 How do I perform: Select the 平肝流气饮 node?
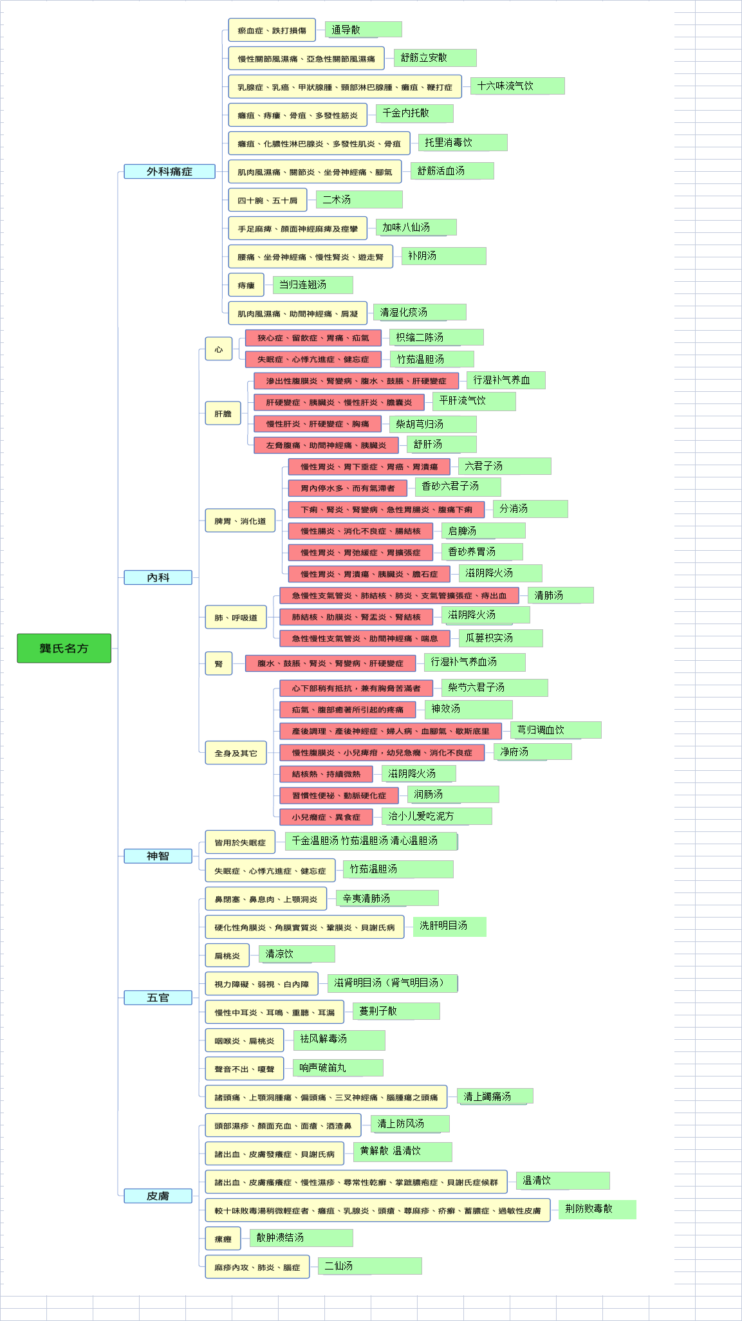point(474,401)
